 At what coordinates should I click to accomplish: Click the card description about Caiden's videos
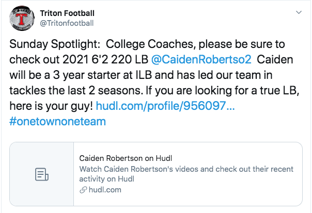[186, 174]
